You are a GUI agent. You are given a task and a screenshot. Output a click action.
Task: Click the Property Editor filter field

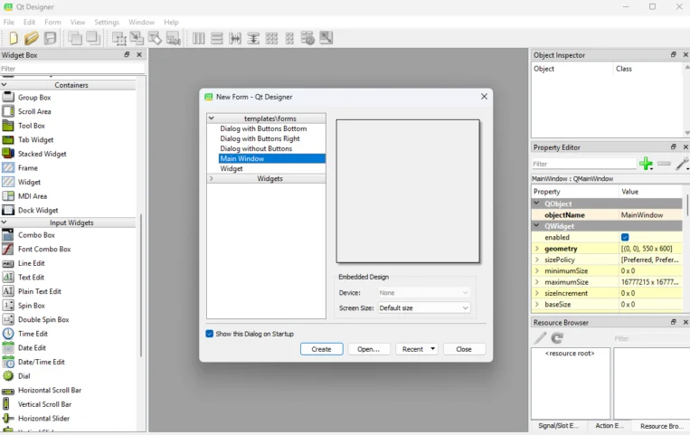pos(584,164)
